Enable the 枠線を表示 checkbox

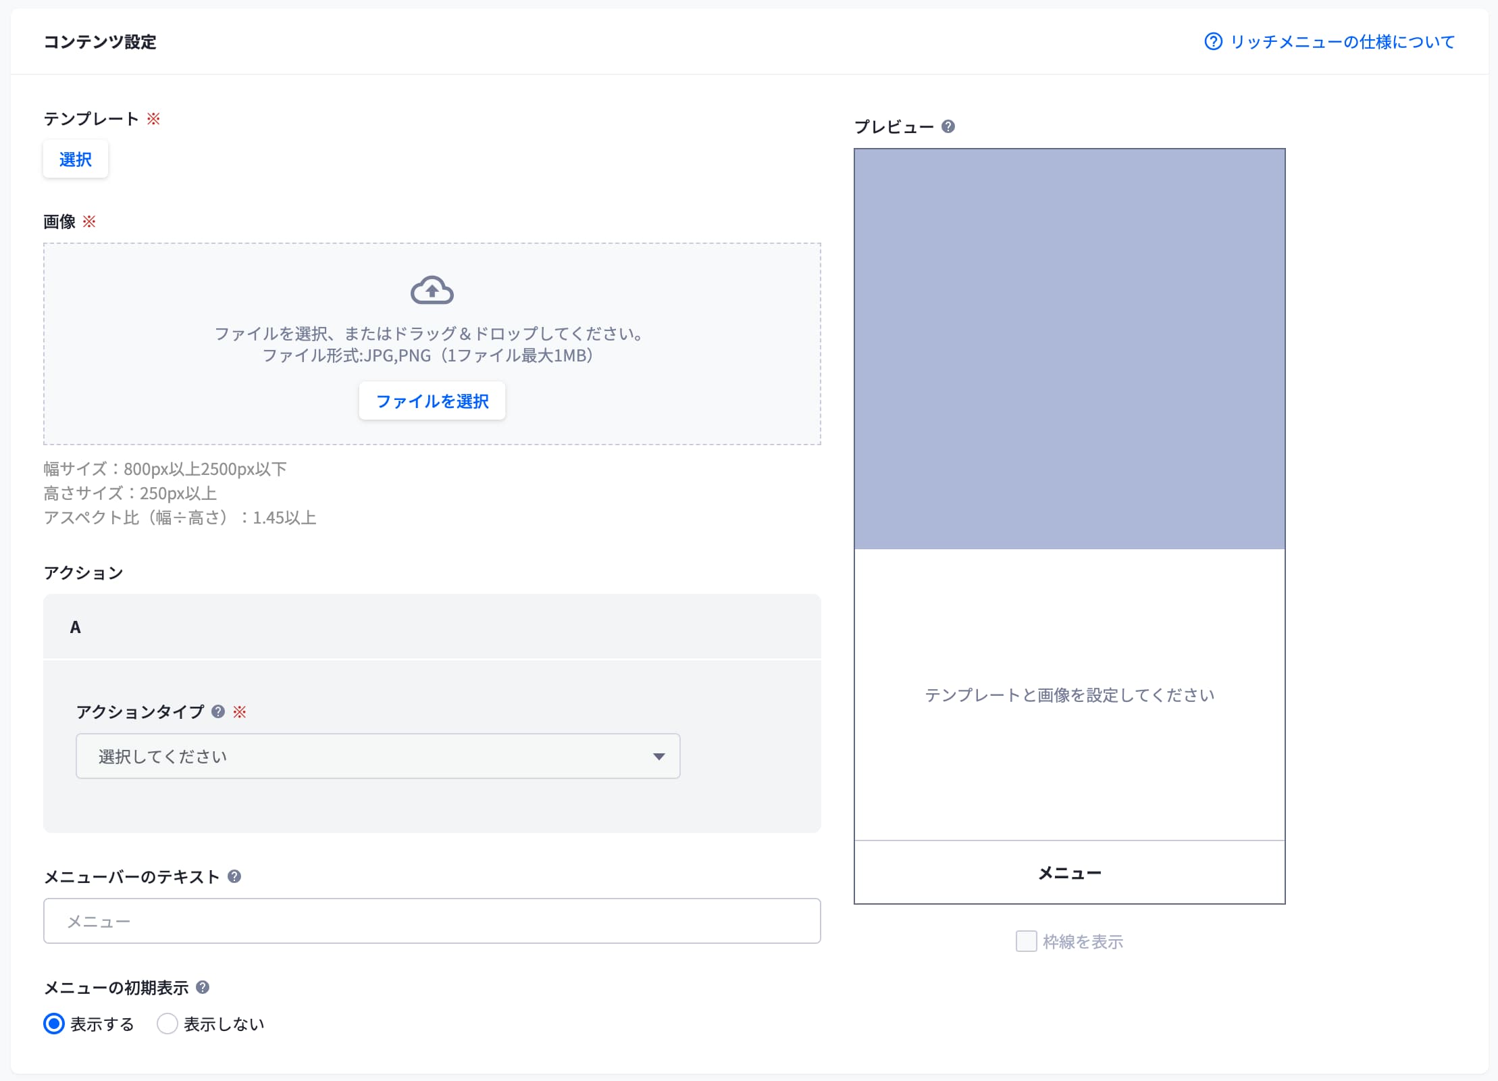click(1026, 941)
